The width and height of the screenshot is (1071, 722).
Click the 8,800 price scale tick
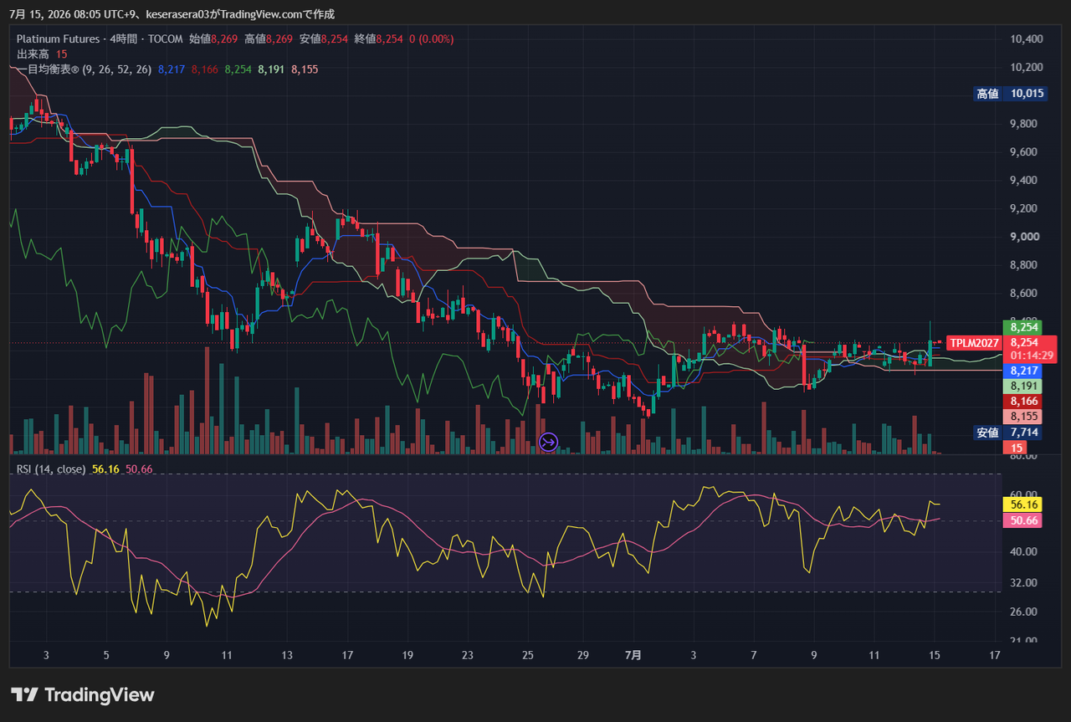(1025, 265)
